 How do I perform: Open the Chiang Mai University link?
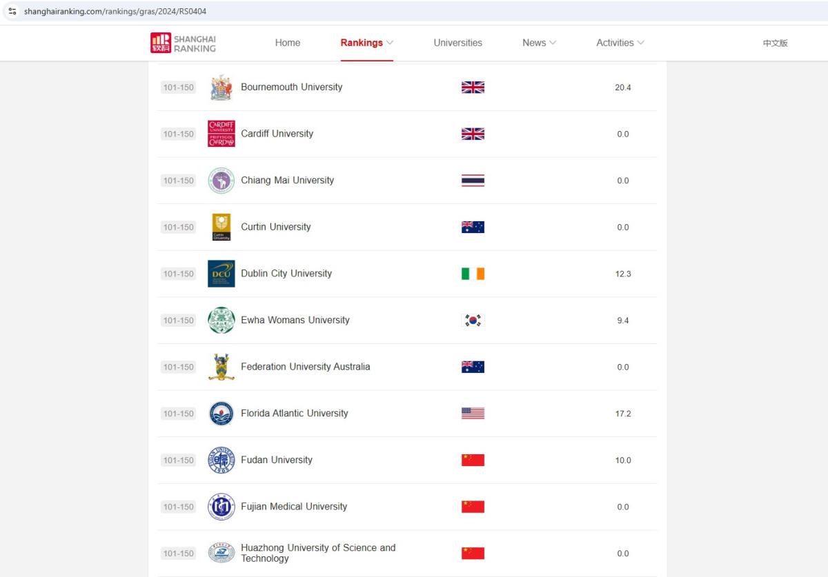[287, 181]
